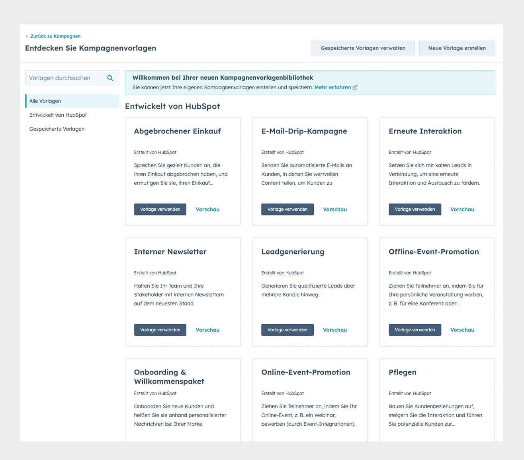Click the Offline-Event-Promotion card title
This screenshot has width=524, height=460.
coord(434,252)
